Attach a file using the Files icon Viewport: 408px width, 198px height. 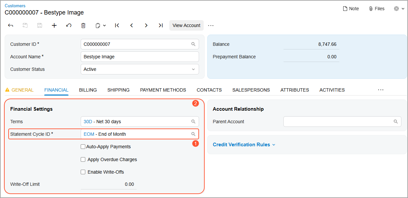(x=377, y=9)
